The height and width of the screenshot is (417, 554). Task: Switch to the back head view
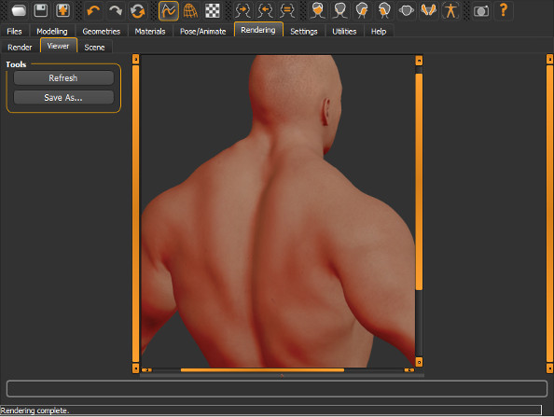pos(339,10)
